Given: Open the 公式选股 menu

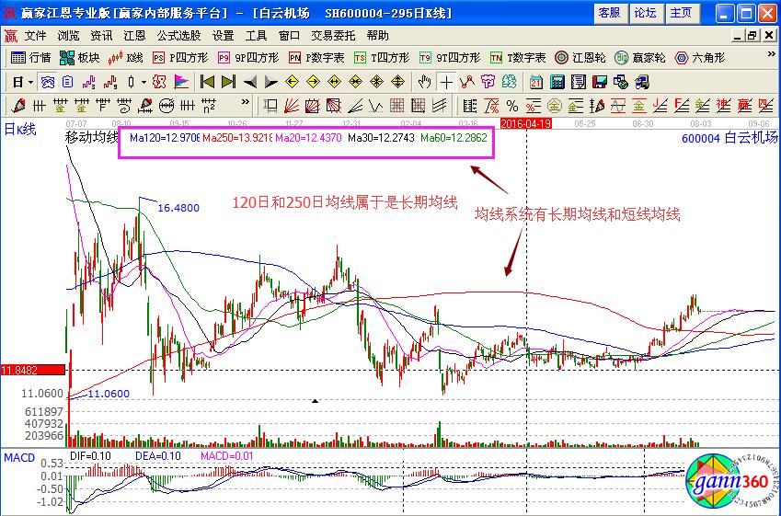Looking at the screenshot, I should click(x=178, y=35).
